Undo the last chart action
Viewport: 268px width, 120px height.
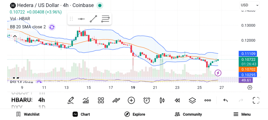tap(225, 100)
